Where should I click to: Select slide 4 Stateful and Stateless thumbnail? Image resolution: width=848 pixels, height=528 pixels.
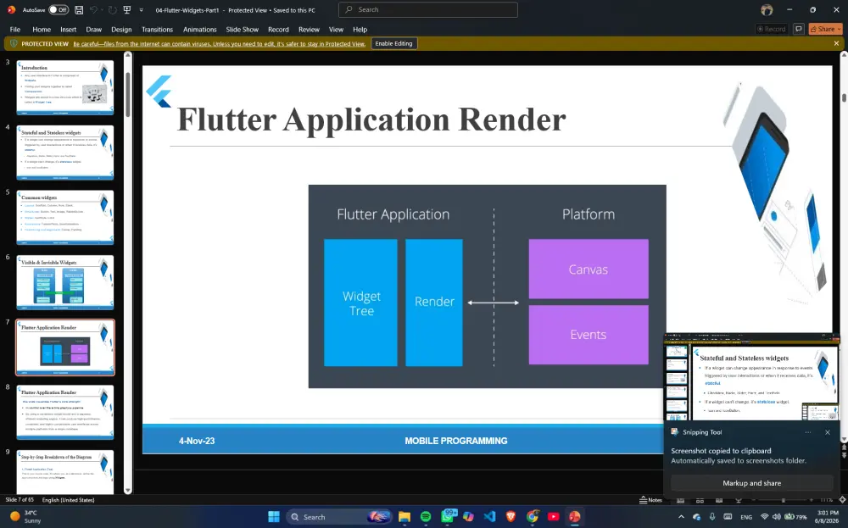[65, 152]
